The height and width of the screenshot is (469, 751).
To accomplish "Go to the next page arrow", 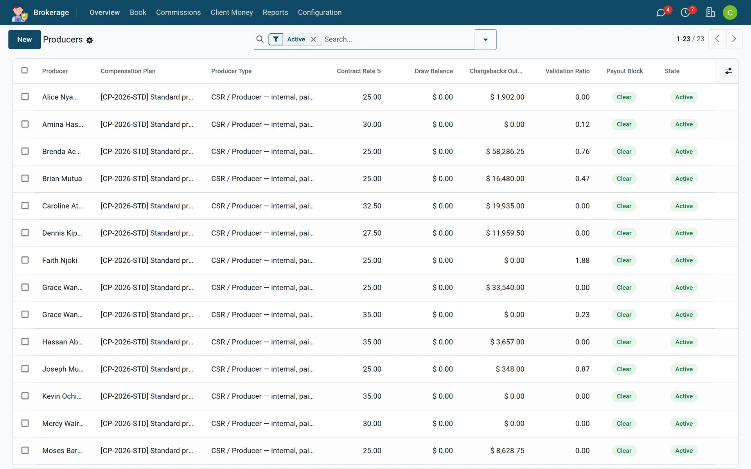I will [x=734, y=39].
